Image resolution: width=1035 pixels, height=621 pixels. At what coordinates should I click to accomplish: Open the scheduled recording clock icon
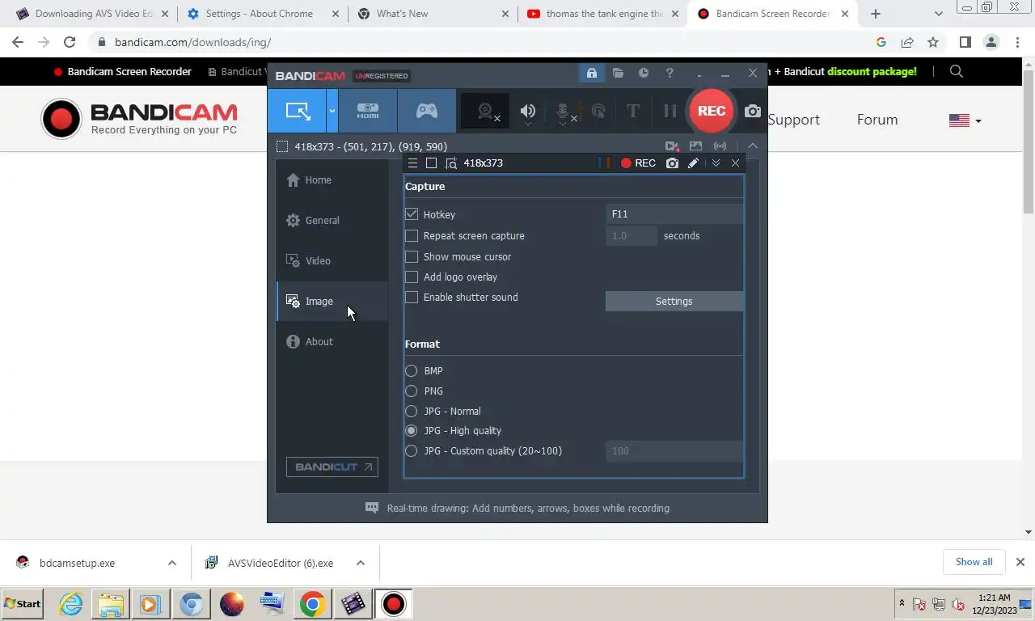644,73
